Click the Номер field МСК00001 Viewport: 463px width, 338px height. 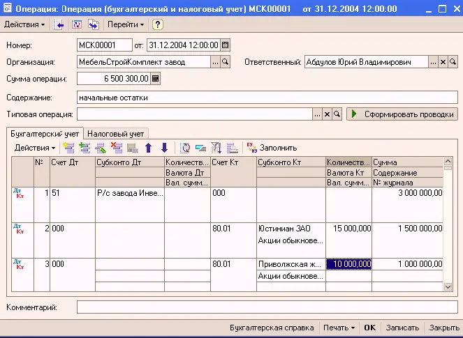coord(105,45)
